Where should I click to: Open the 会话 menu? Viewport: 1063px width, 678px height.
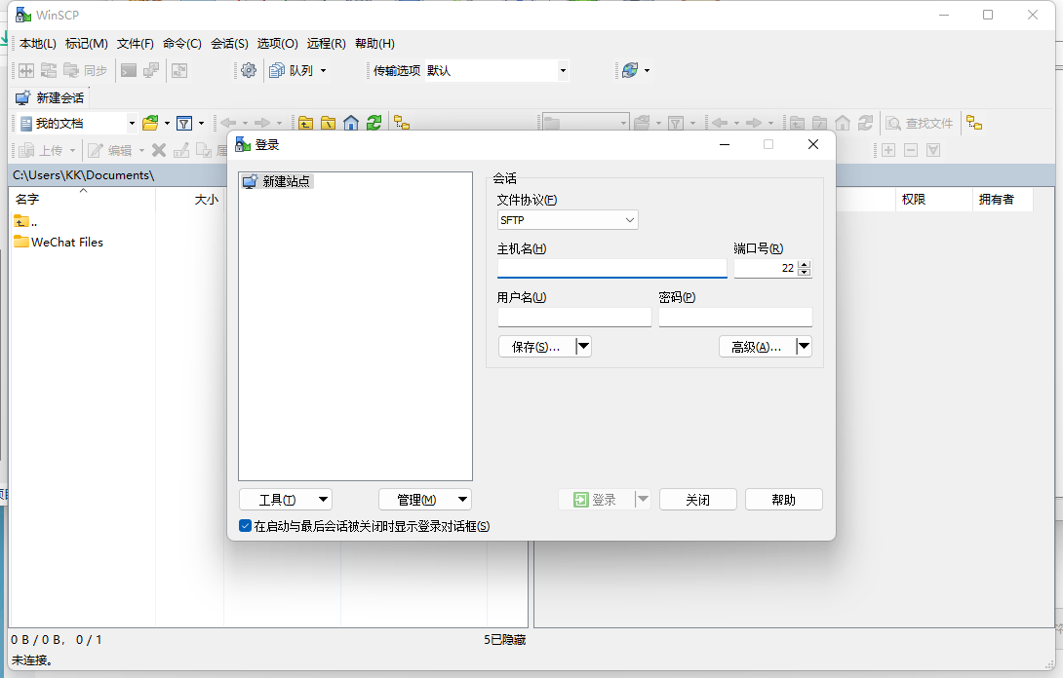(x=229, y=43)
